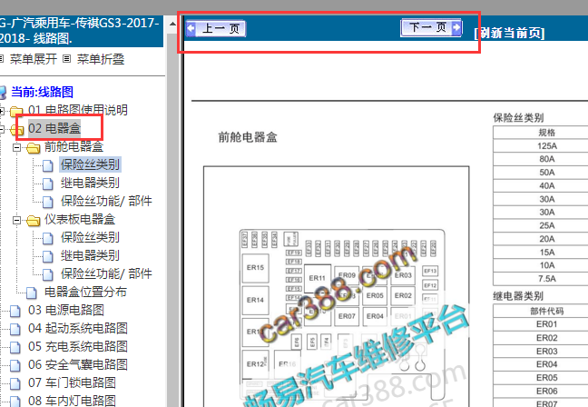The image size is (588, 407).
Task: Open 保险丝类别 under 前舱电器盒
Action: tap(90, 164)
